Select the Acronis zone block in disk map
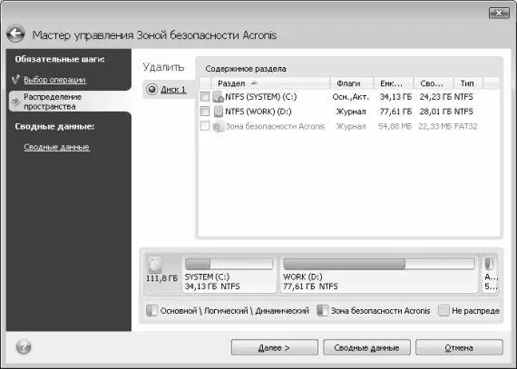The image size is (517, 369). 490,274
